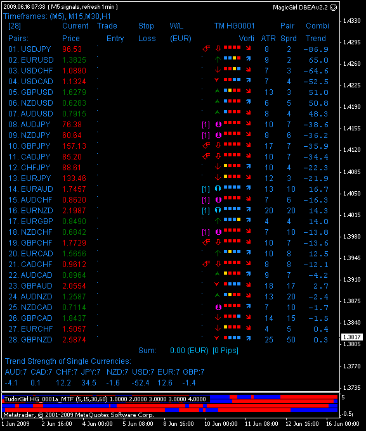Click the blue up-right Vorti arrow on USDCAD row
Image resolution: width=366 pixels, height=431 pixels.
tap(249, 80)
